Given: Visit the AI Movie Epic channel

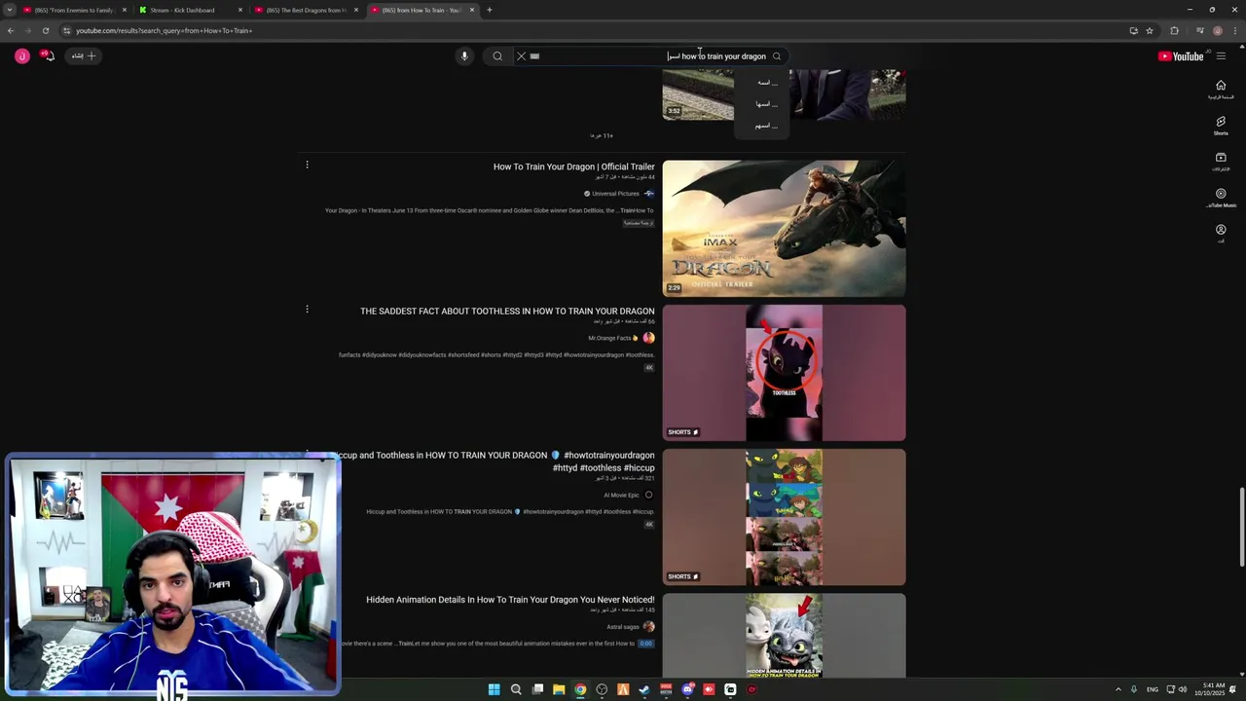Looking at the screenshot, I should (x=621, y=495).
